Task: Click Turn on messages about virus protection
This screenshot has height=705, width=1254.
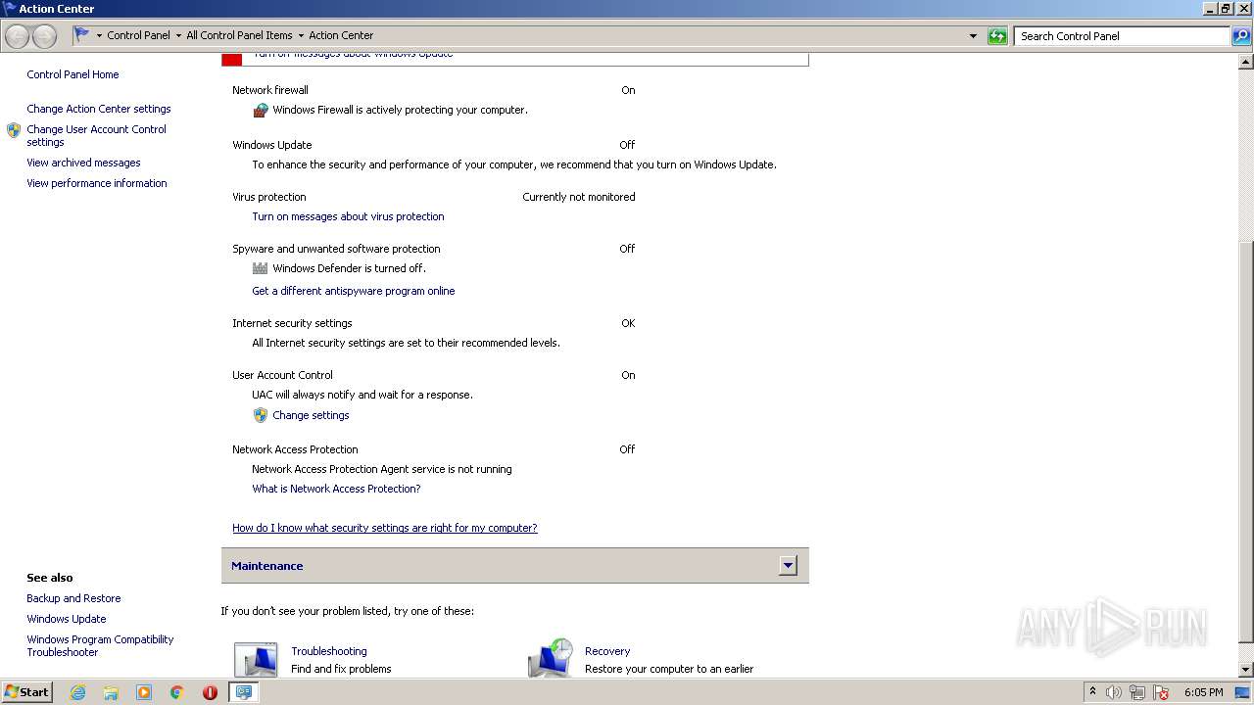Action: 348,216
